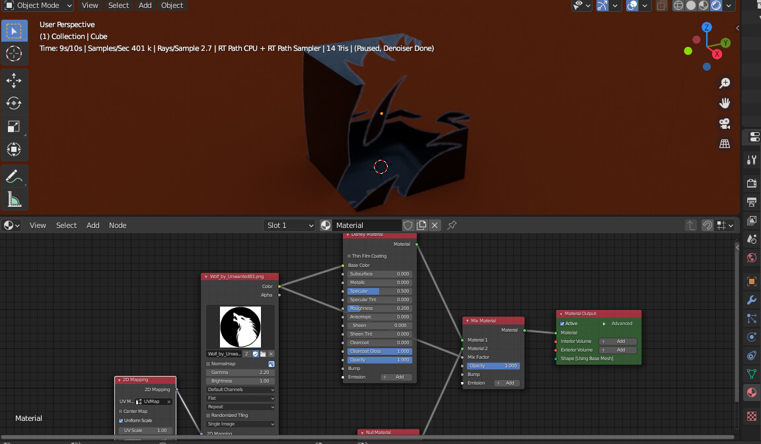Click Add beside Exterior Volume
The height and width of the screenshot is (444, 761).
pos(618,350)
